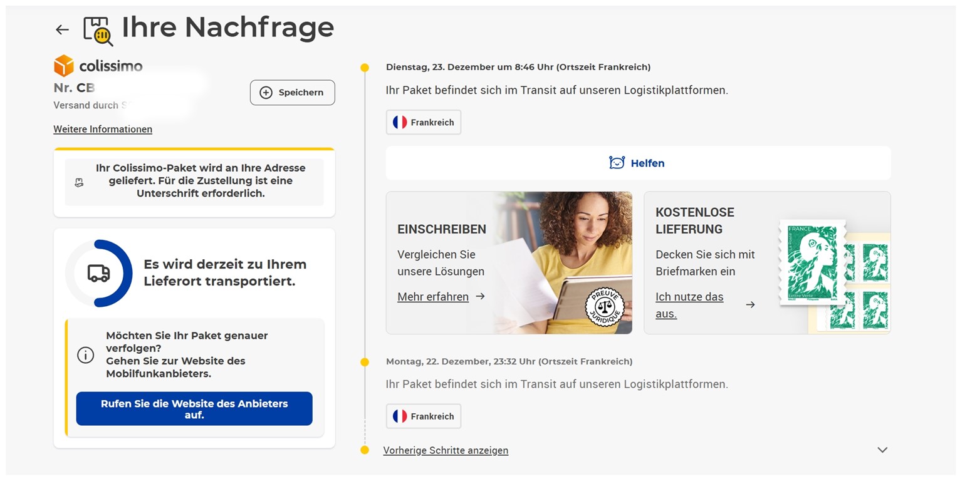Click the Colissimo logo
Viewport: 960px width, 479px height.
click(x=98, y=66)
